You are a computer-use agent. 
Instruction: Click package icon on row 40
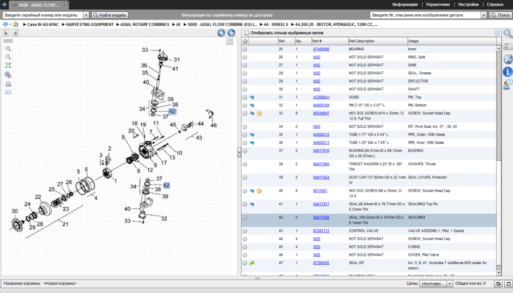point(259,191)
